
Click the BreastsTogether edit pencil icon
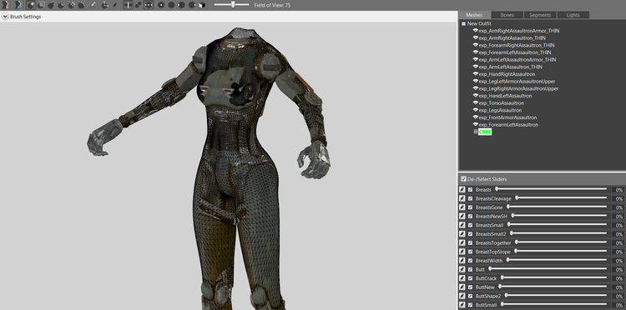tap(462, 242)
